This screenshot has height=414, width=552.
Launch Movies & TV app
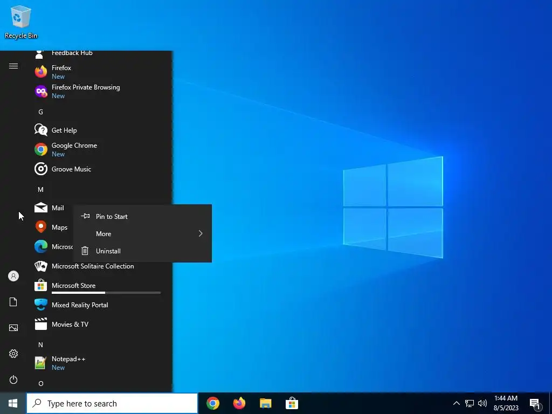point(98,324)
